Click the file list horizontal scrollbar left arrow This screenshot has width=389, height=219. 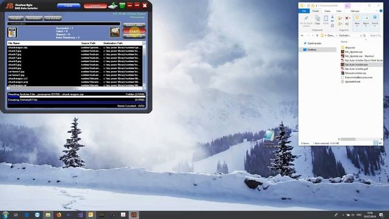click(9, 88)
